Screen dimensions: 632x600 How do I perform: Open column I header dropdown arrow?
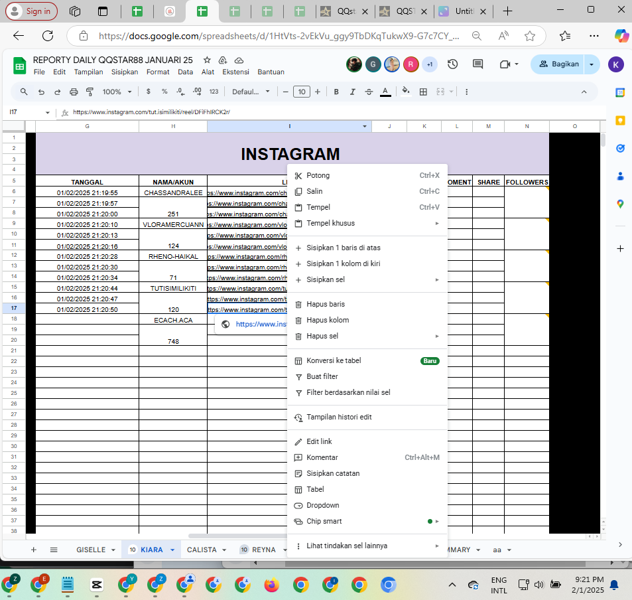point(364,126)
